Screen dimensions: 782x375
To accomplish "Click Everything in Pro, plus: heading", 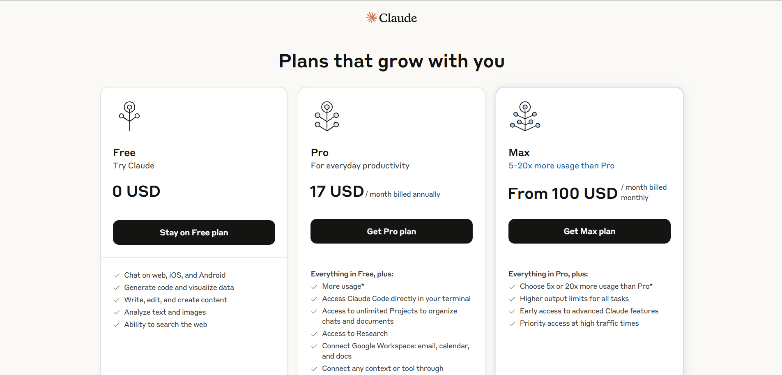I will click(x=548, y=274).
